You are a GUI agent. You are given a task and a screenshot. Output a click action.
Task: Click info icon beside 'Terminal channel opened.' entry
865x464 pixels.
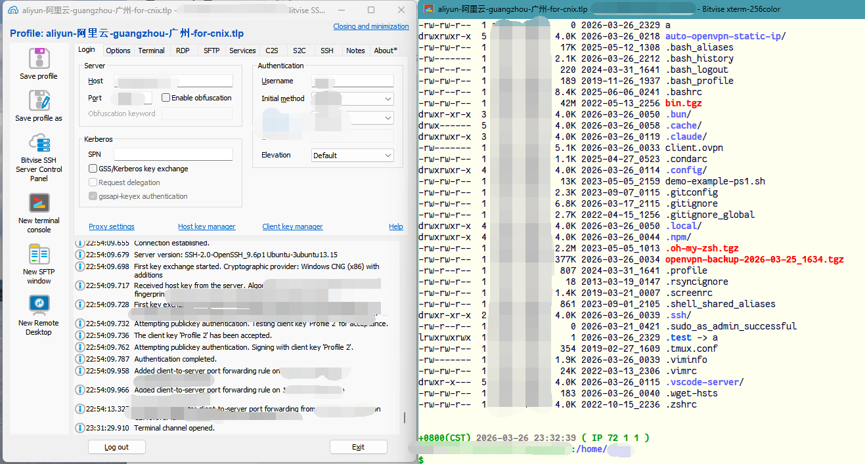(80, 428)
